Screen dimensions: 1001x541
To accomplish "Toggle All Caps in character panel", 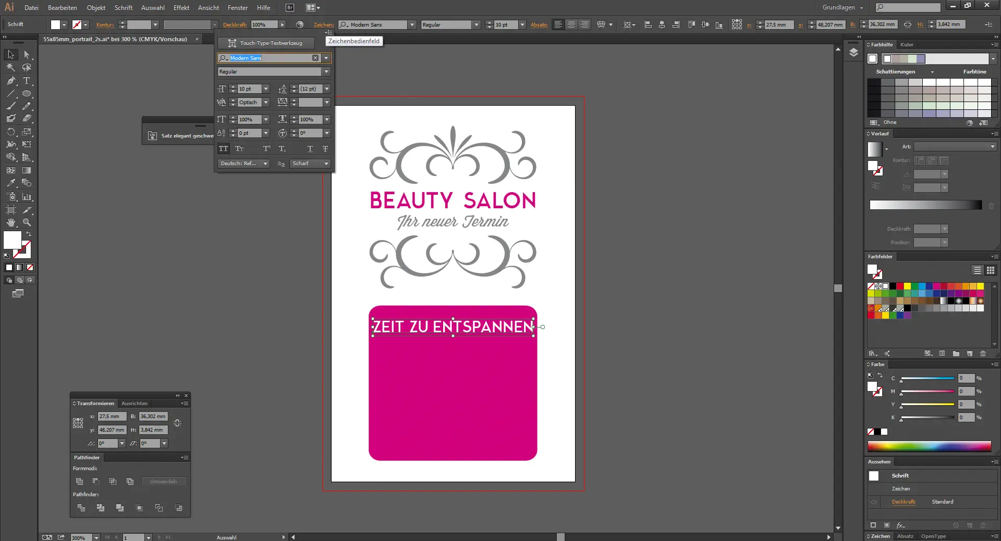I will (x=223, y=149).
